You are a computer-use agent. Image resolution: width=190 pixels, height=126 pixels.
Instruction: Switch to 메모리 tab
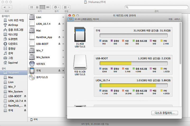(x=96, y=19)
